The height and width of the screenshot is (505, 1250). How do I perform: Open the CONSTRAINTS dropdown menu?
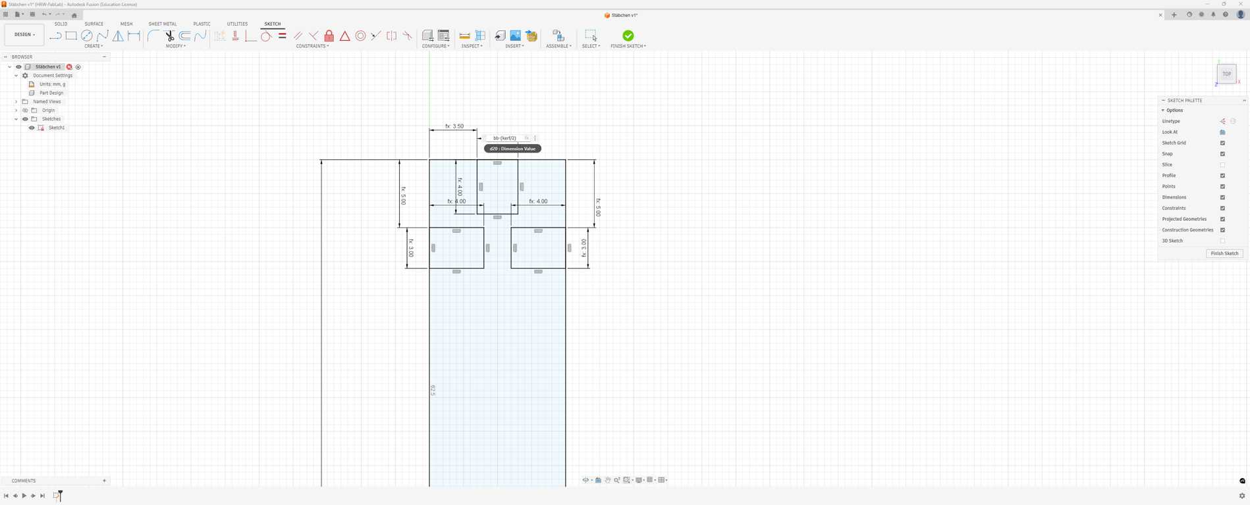(313, 46)
